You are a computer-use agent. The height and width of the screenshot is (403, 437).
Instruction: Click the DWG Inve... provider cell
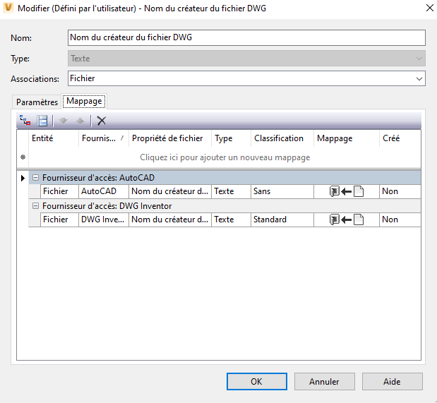[104, 219]
